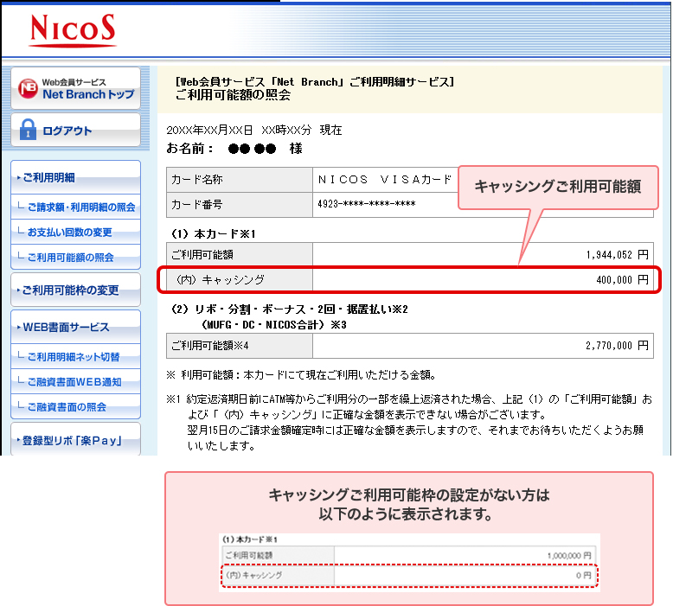This screenshot has height=606, width=673.
Task: Expand the ご利用可能枠の変更 section
Action: 75,290
